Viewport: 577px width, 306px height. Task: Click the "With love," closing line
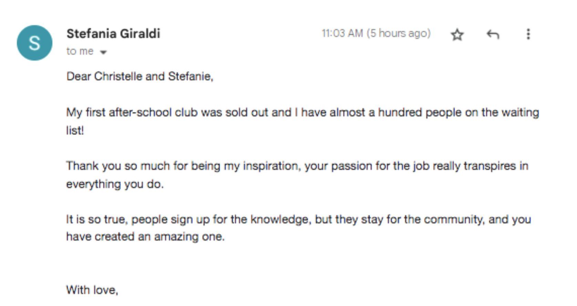pyautogui.click(x=92, y=290)
